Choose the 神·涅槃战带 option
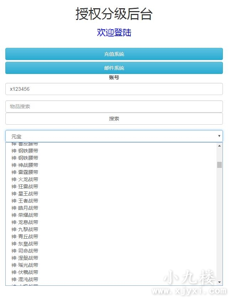The height and width of the screenshot is (299, 230). coord(25,258)
